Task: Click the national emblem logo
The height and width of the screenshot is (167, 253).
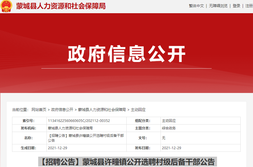Action: click(x=6, y=6)
